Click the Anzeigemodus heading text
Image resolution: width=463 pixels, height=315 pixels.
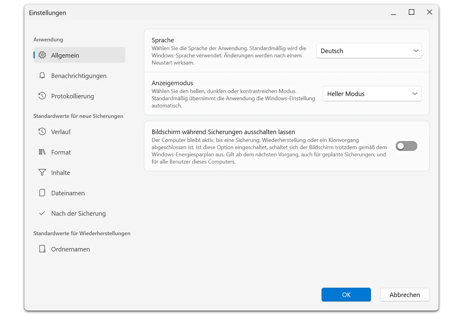pos(172,83)
